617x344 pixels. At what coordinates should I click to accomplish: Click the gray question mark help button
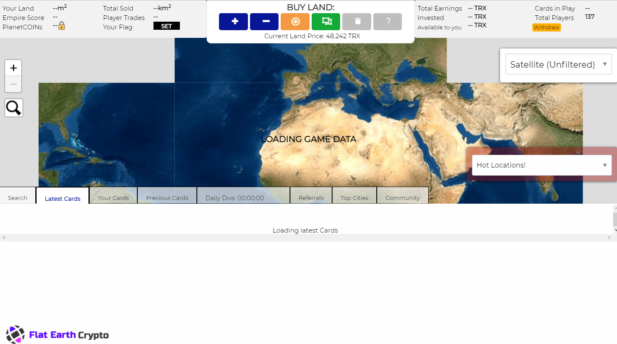[x=387, y=22]
